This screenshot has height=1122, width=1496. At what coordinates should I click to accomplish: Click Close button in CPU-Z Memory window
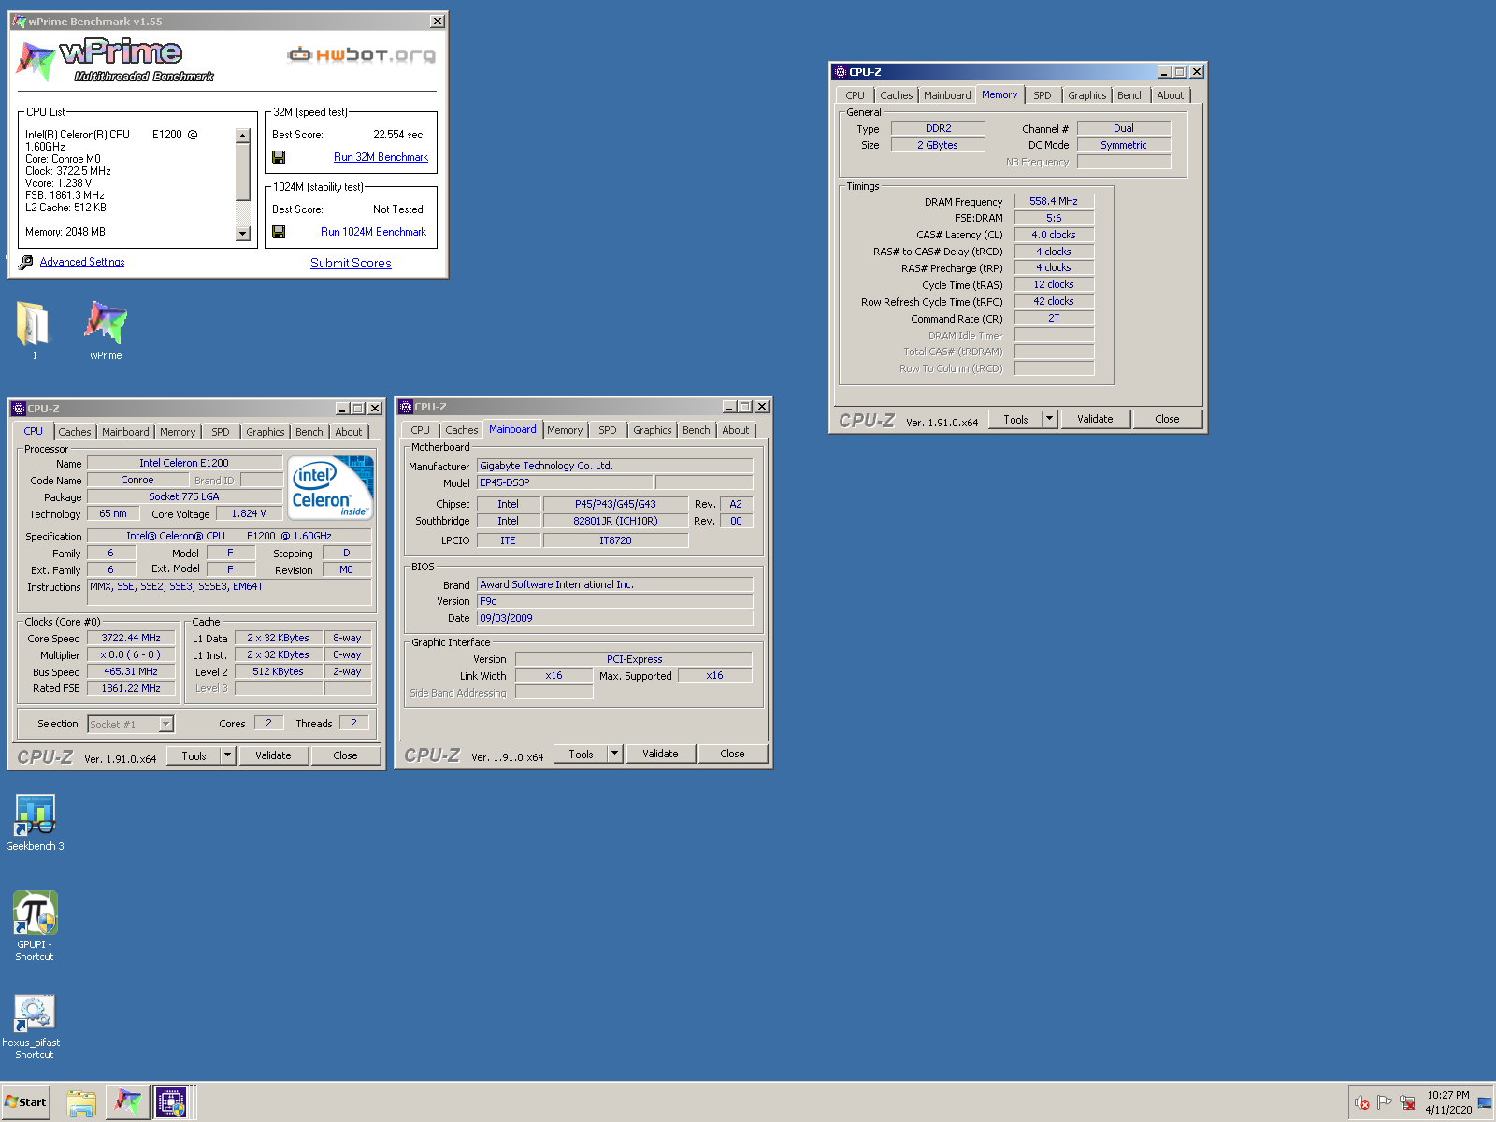point(1167,419)
